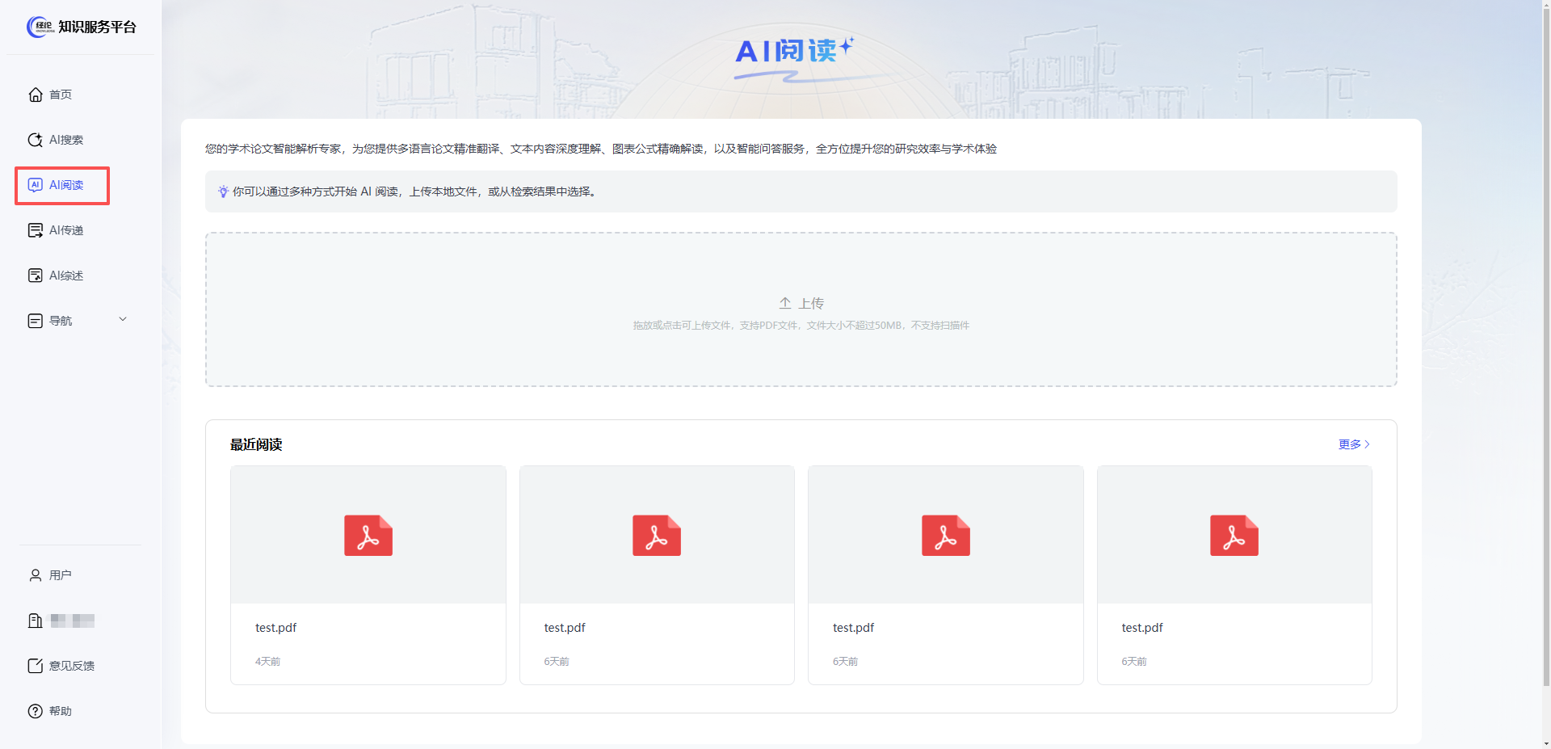The width and height of the screenshot is (1551, 749).
Task: Click the 上传 upload area
Action: [801, 309]
